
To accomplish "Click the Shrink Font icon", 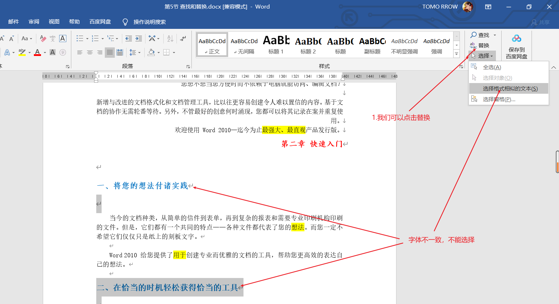I will point(11,38).
